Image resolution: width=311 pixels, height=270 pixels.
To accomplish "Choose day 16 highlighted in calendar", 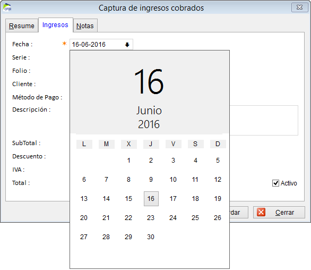I will 151,199.
